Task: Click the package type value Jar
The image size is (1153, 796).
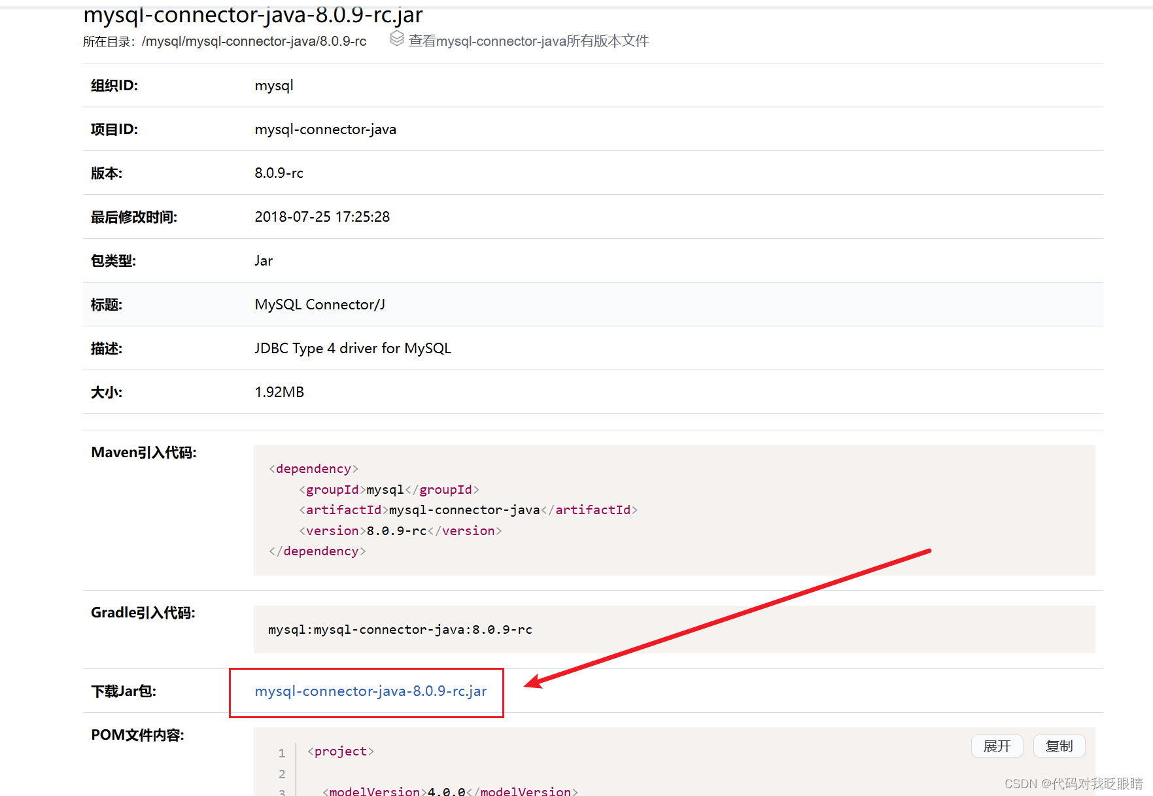Action: tap(264, 261)
